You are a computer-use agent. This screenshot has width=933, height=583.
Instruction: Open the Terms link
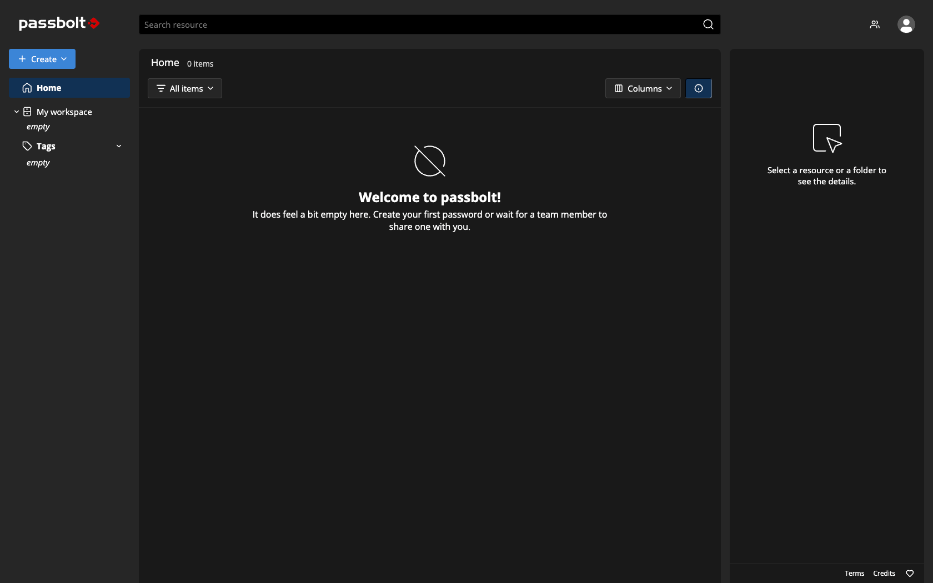coord(854,574)
